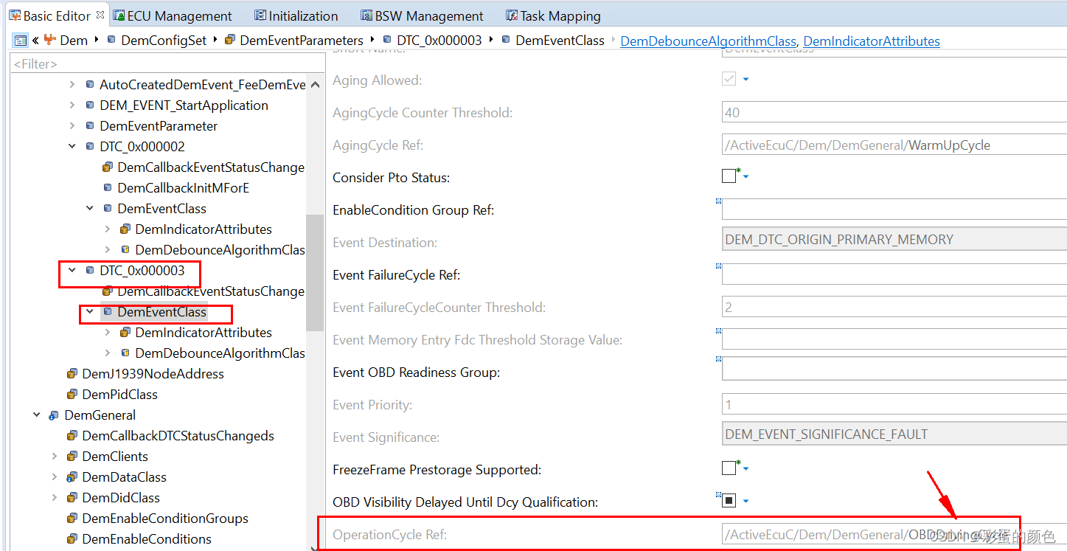1067x551 pixels.
Task: Select DemCallbackDTCStatusChangeds tree item
Action: tap(178, 436)
